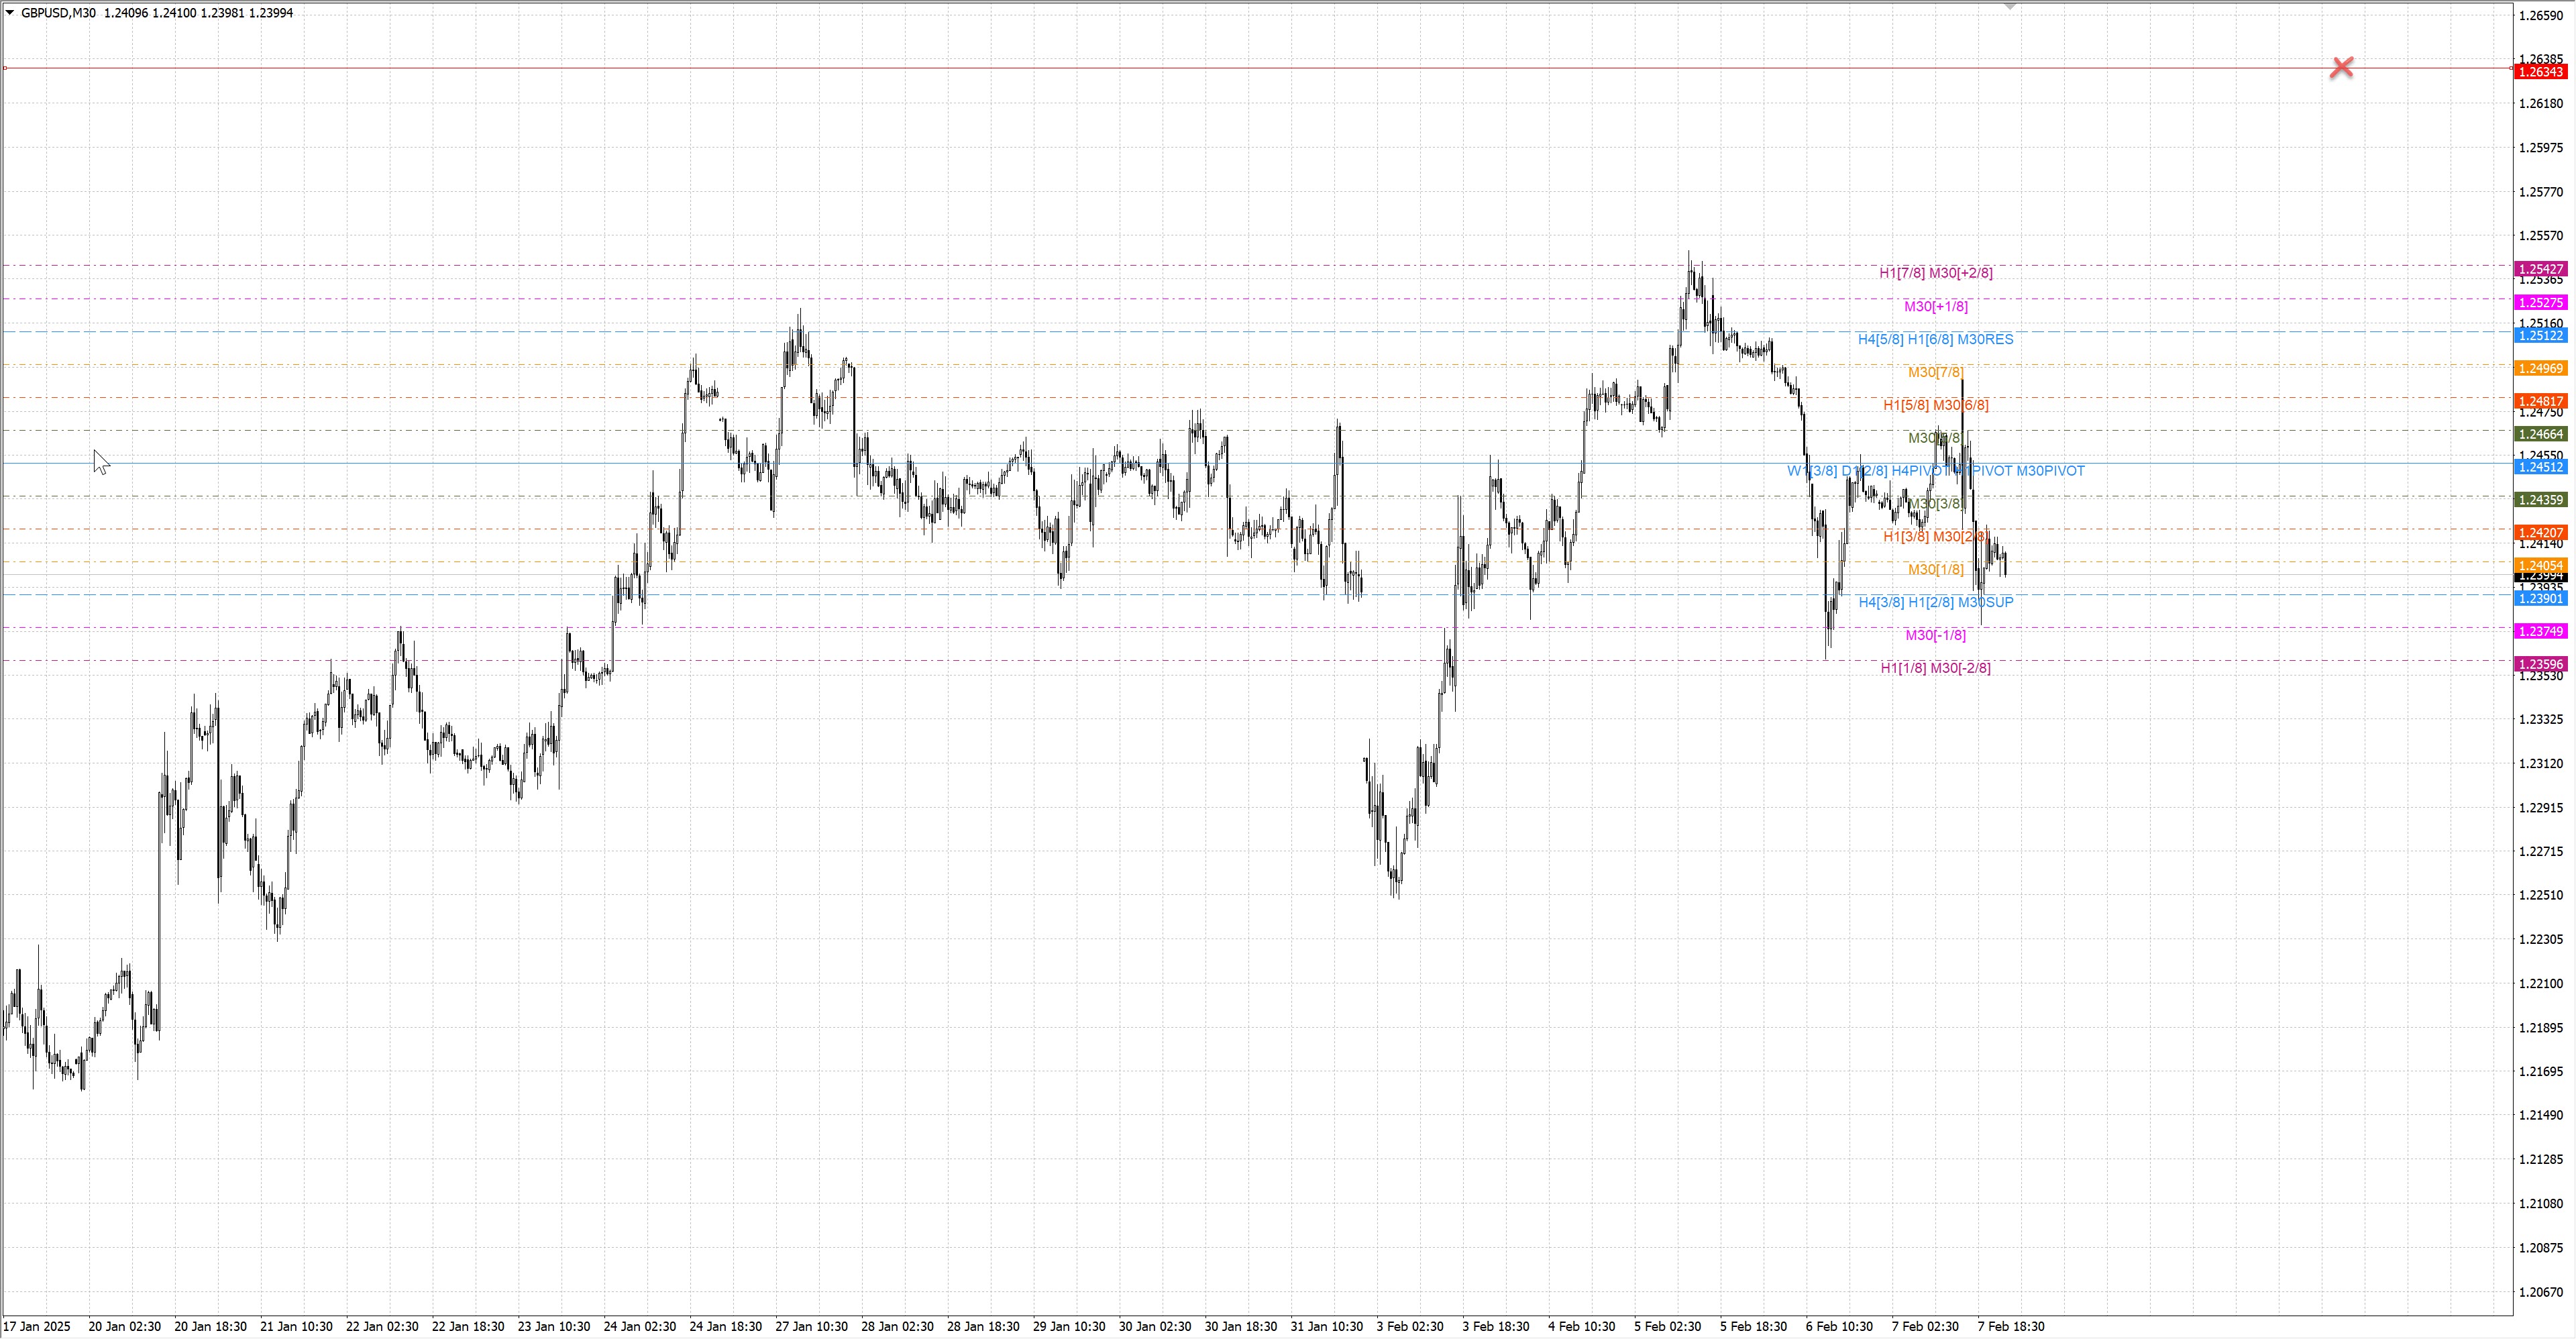Click the H4[5/8] H1[6/8] M30RES level label
This screenshot has width=2576, height=1339.
click(1935, 340)
